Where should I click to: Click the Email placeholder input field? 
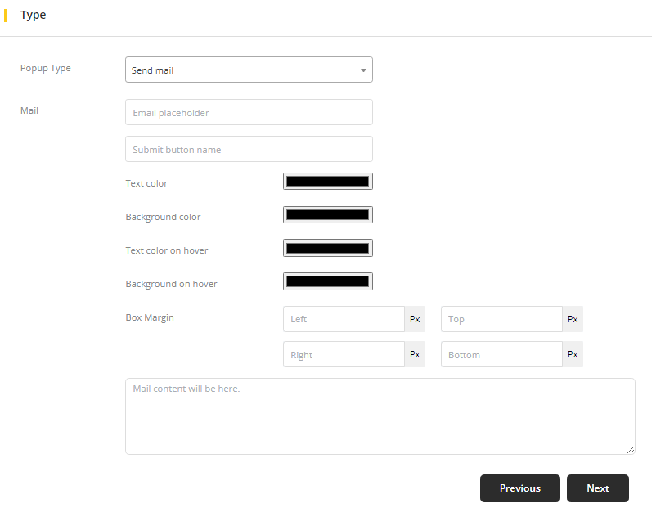coord(249,112)
